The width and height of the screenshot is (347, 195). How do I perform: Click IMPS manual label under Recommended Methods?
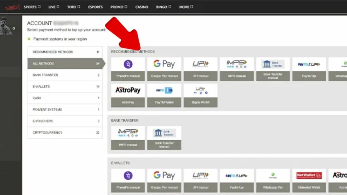coord(237,76)
